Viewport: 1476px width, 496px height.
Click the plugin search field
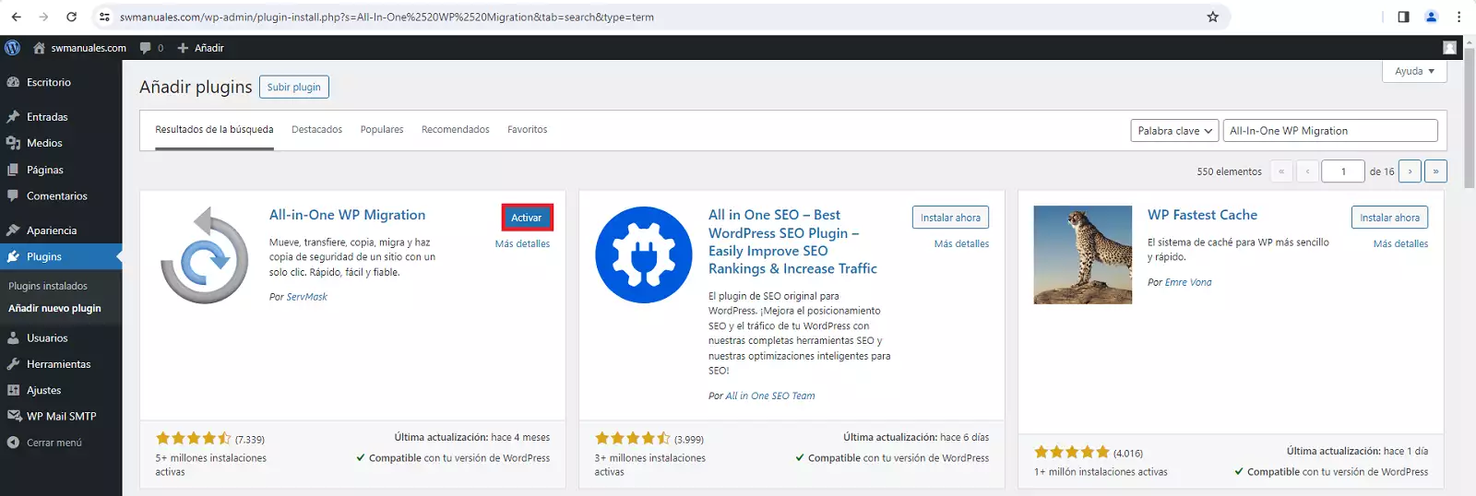point(1329,131)
